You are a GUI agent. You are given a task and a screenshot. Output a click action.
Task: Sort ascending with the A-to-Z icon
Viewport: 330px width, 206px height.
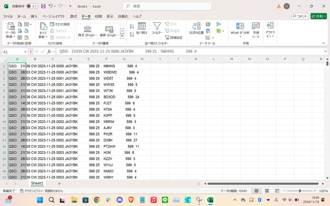point(132,26)
